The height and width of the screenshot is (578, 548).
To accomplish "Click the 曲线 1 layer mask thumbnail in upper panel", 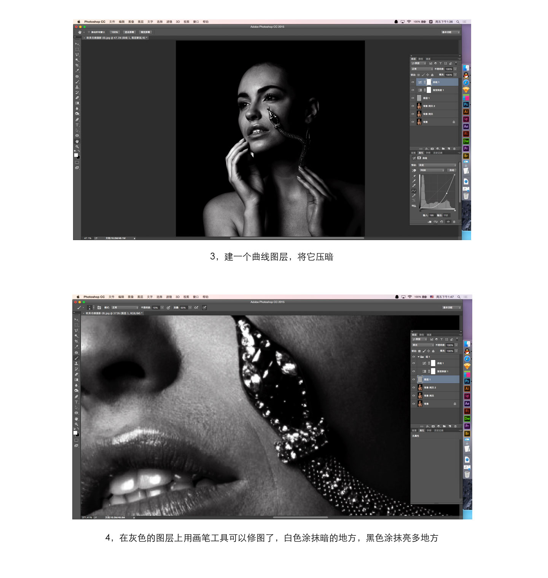I will click(x=429, y=82).
